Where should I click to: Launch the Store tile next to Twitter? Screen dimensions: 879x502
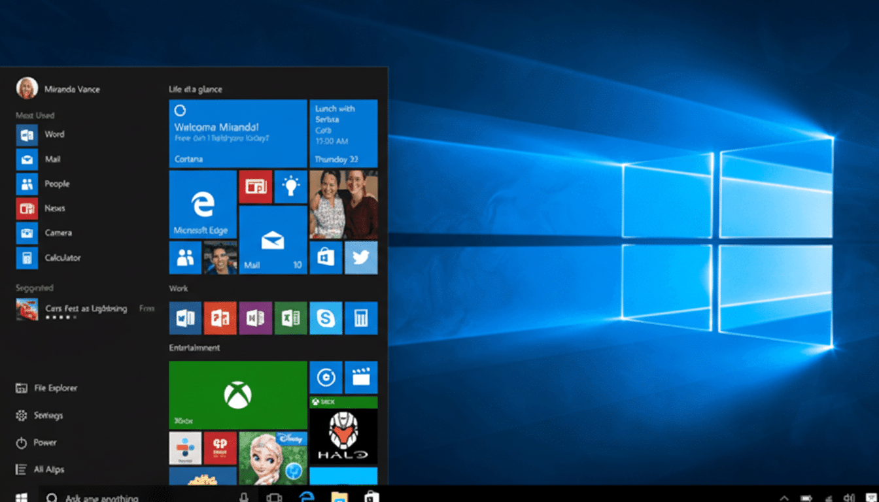(326, 258)
